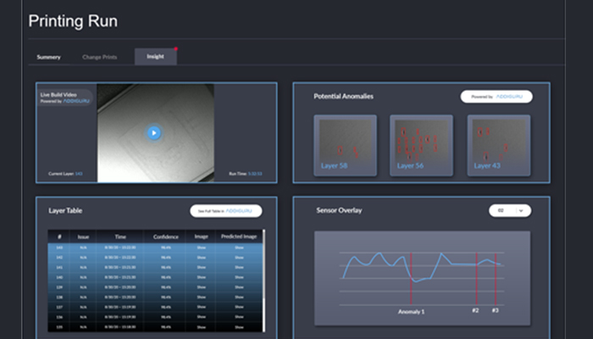593x339 pixels.
Task: Show Predicted Image for layer 143 row
Action: 237,247
